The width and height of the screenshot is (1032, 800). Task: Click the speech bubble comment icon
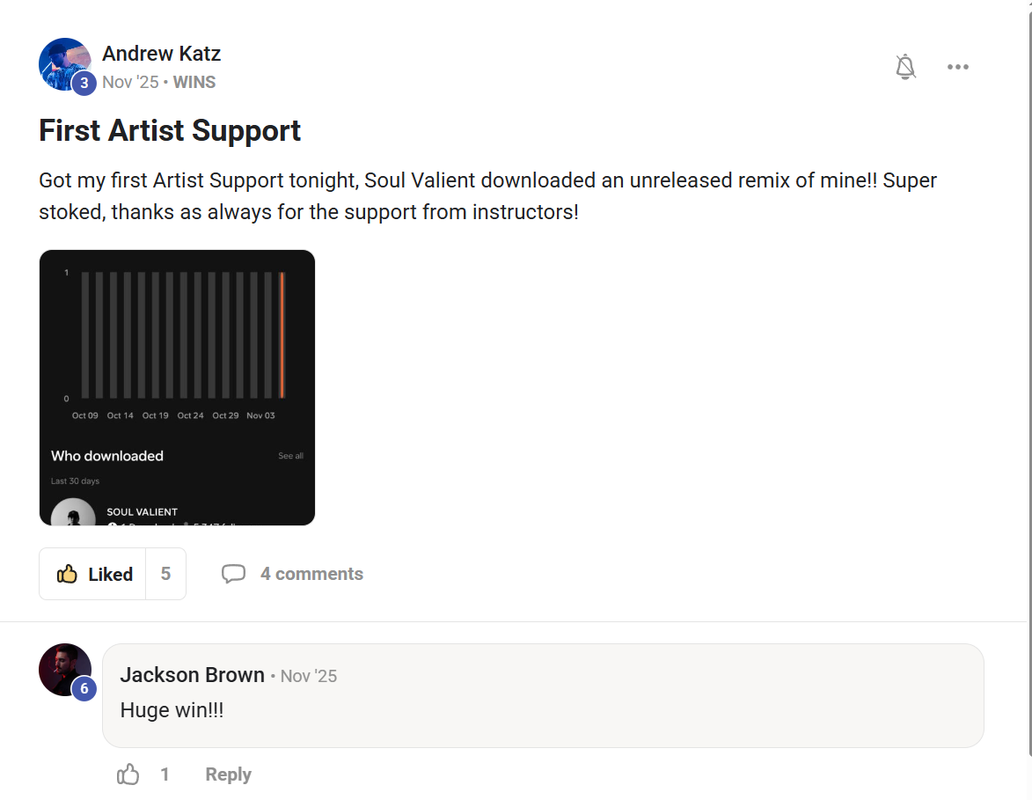(x=233, y=574)
